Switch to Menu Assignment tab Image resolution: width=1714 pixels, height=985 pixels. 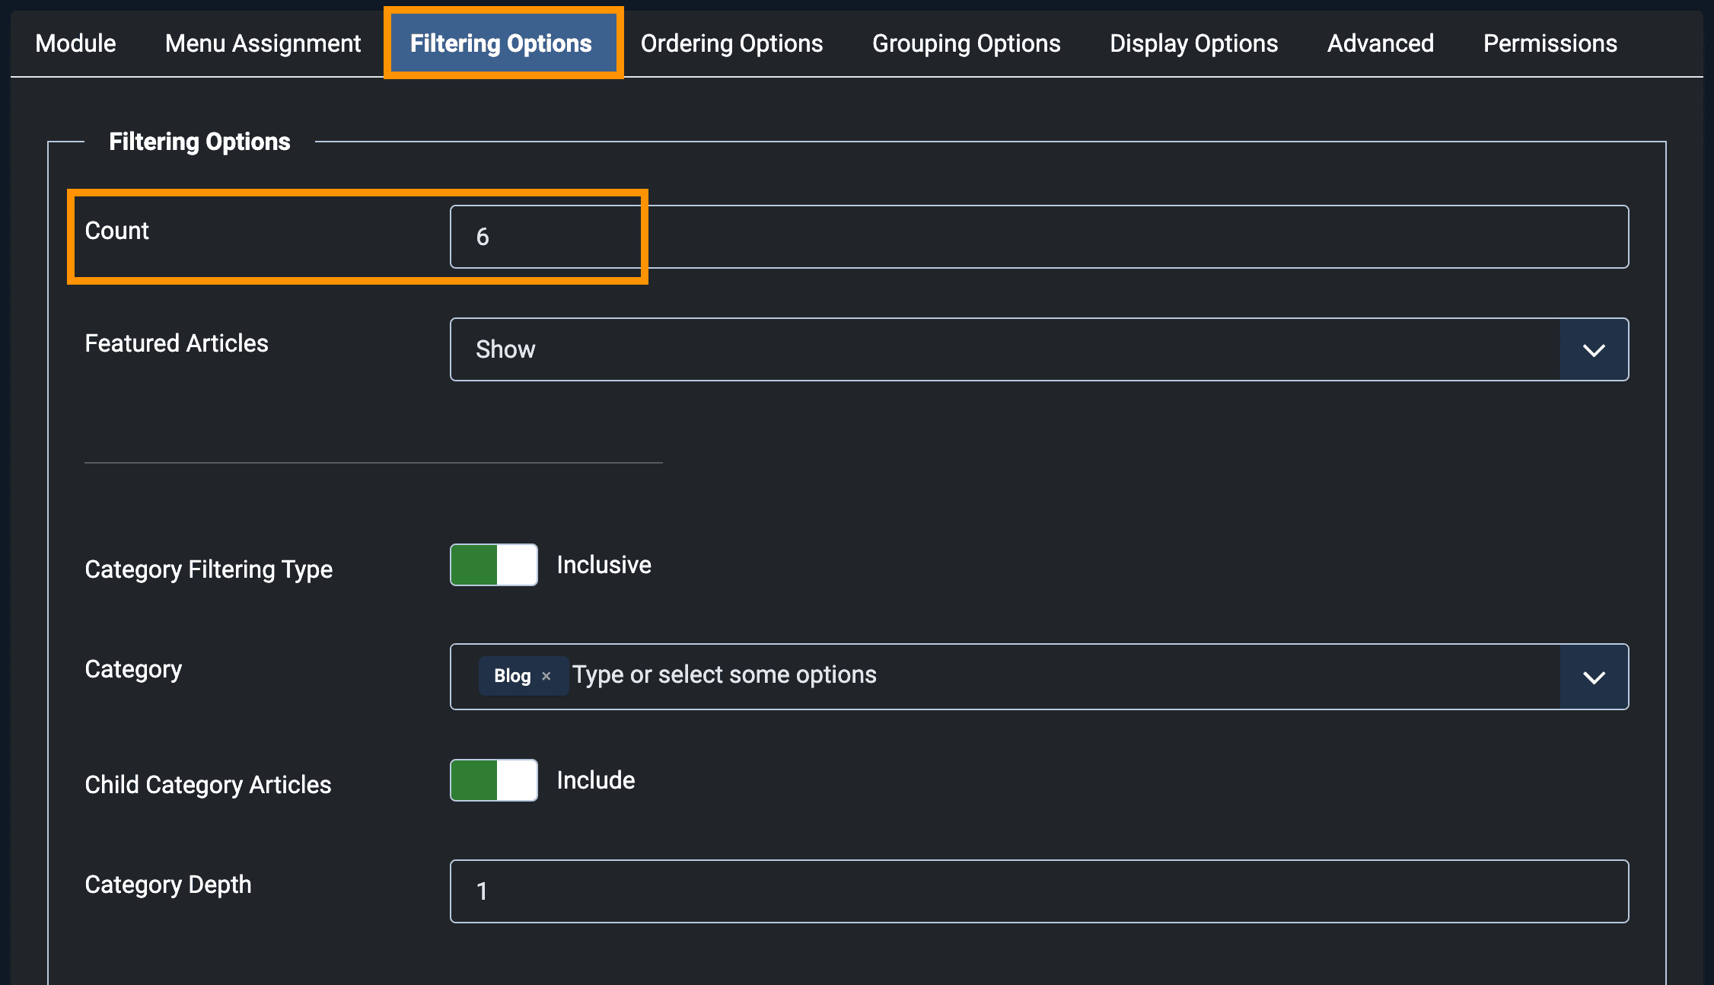click(x=263, y=43)
